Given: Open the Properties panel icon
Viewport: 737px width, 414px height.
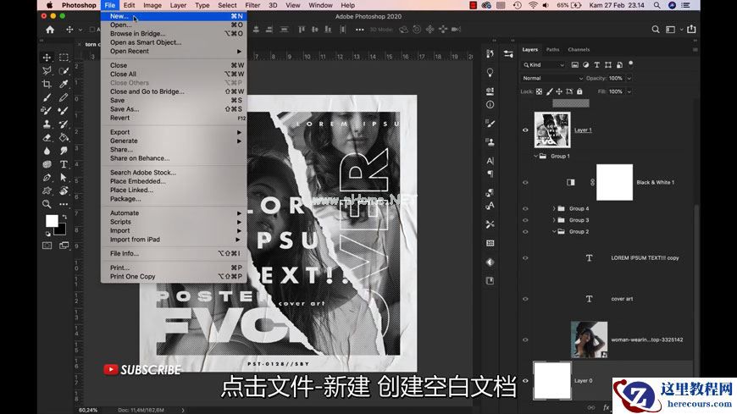Looking at the screenshot, I should pos(508,54).
